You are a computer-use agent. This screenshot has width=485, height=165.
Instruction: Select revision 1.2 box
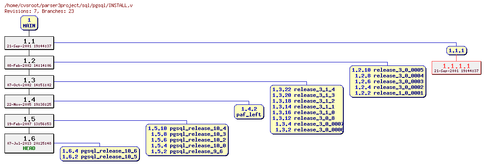[x=29, y=62]
